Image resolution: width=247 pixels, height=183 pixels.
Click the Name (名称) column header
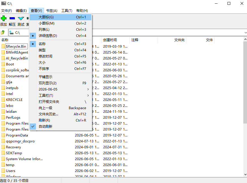pos(14,40)
